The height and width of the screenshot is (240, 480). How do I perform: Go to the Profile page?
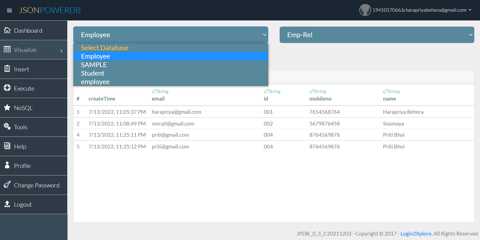tap(23, 166)
